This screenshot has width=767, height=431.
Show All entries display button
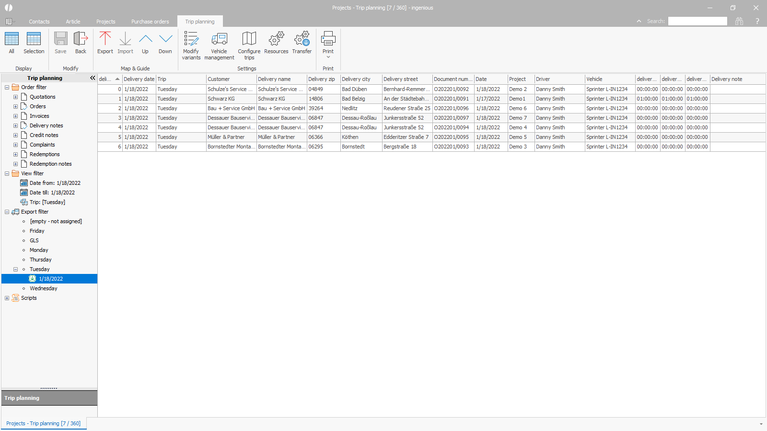(12, 43)
